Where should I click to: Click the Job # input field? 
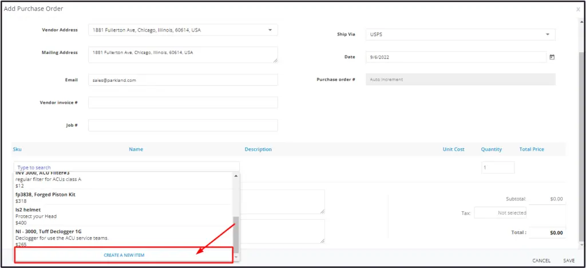(x=183, y=125)
